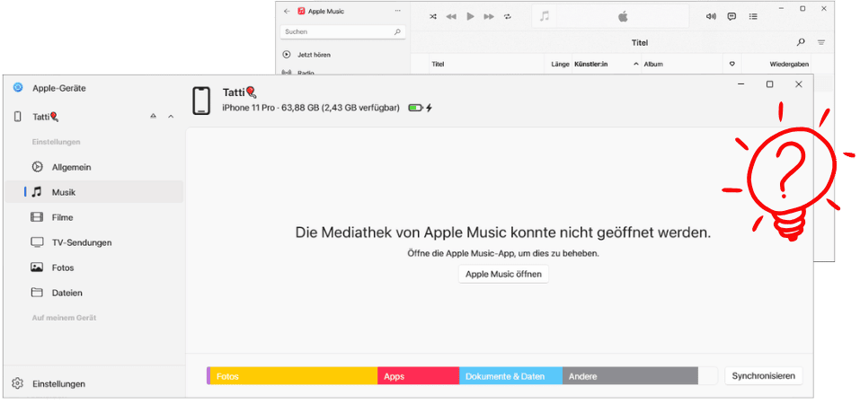Click the Apple Music öffnen button
The height and width of the screenshot is (404, 860).
[503, 274]
